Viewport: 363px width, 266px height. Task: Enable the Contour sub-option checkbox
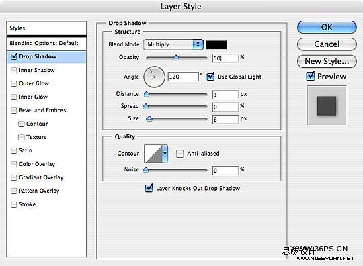tap(21, 124)
